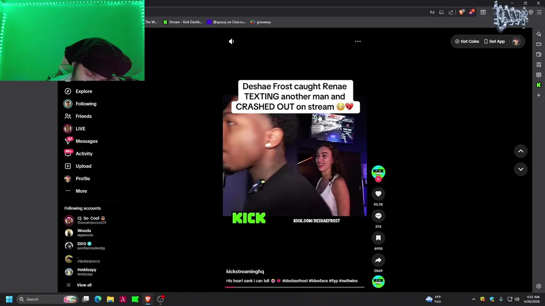545x306 pixels.
Task: Show hidden system tray icons
Action: (473, 299)
